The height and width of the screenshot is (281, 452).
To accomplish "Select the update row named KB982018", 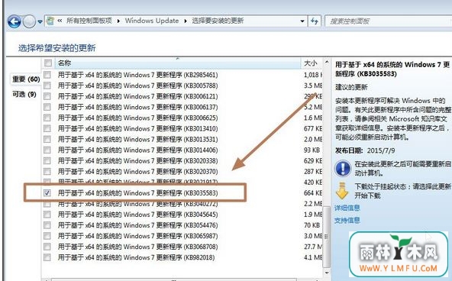I will pyautogui.click(x=182, y=257).
